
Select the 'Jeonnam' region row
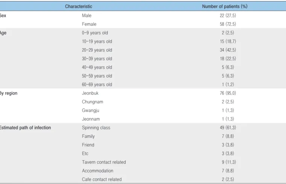point(91,119)
